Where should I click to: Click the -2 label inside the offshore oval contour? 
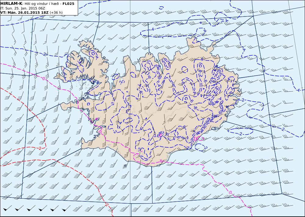coord(240,134)
